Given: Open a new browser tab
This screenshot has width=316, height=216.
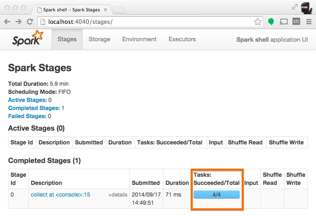Looking at the screenshot, I should point(118,10).
